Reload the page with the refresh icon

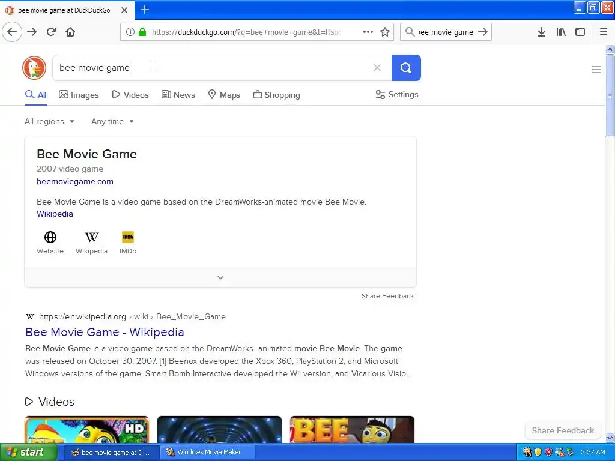[x=52, y=32]
